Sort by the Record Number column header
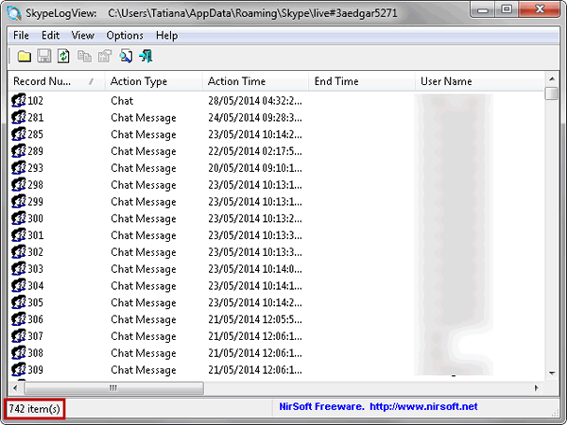The image size is (567, 425). tap(56, 81)
